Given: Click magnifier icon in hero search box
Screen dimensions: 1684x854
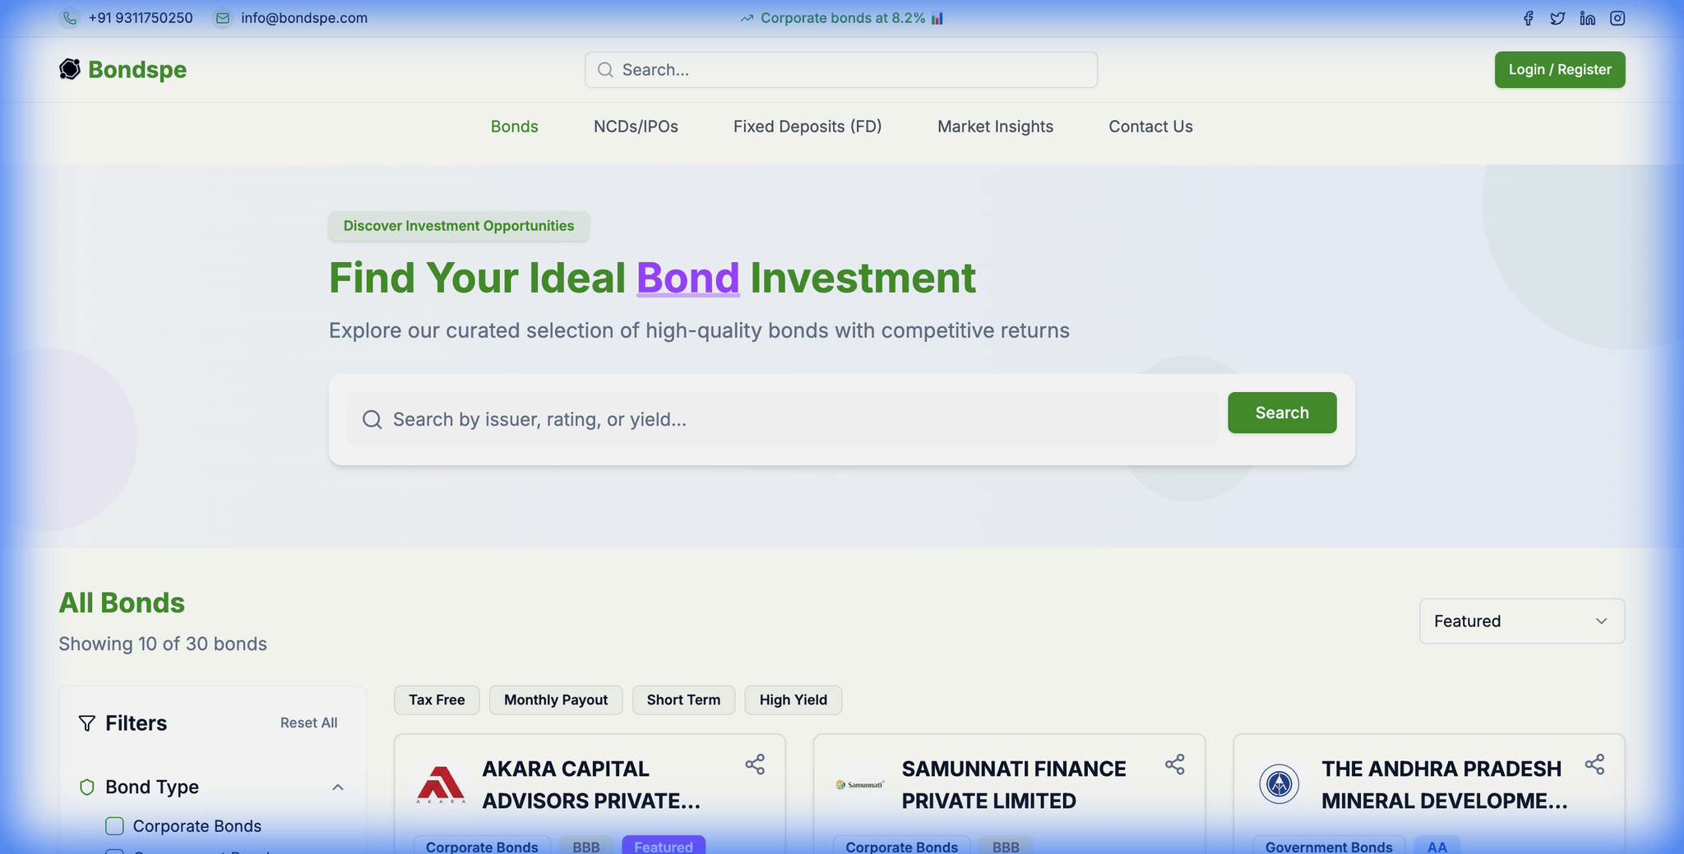Looking at the screenshot, I should 372,419.
